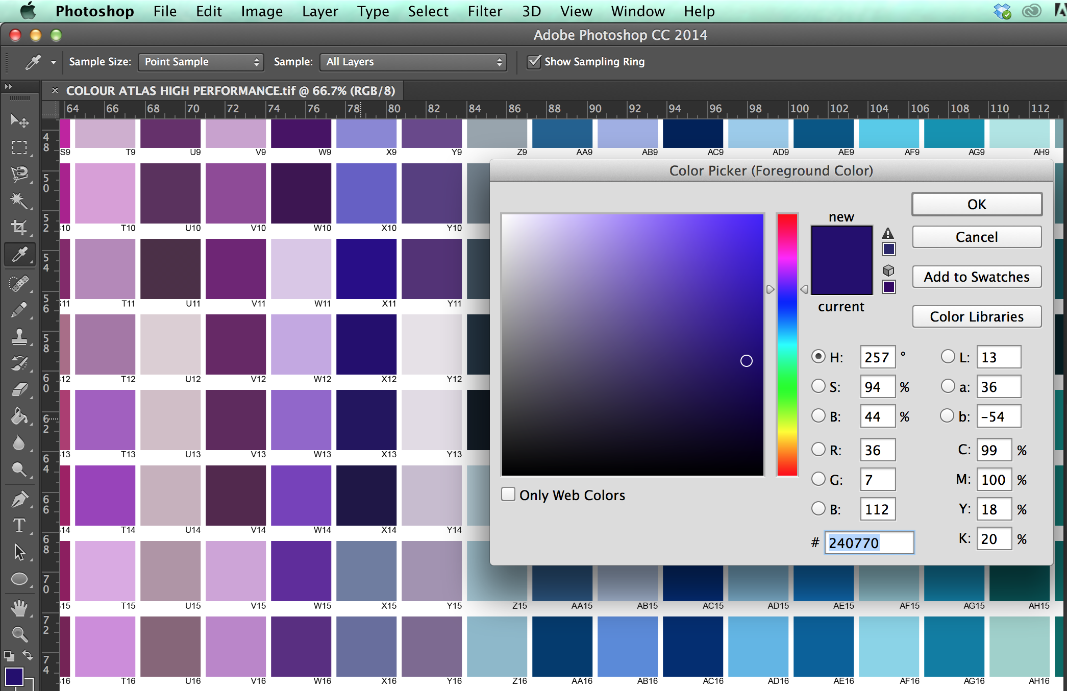Screen dimensions: 1067x691
Task: Click the H hue value field
Action: 878,357
